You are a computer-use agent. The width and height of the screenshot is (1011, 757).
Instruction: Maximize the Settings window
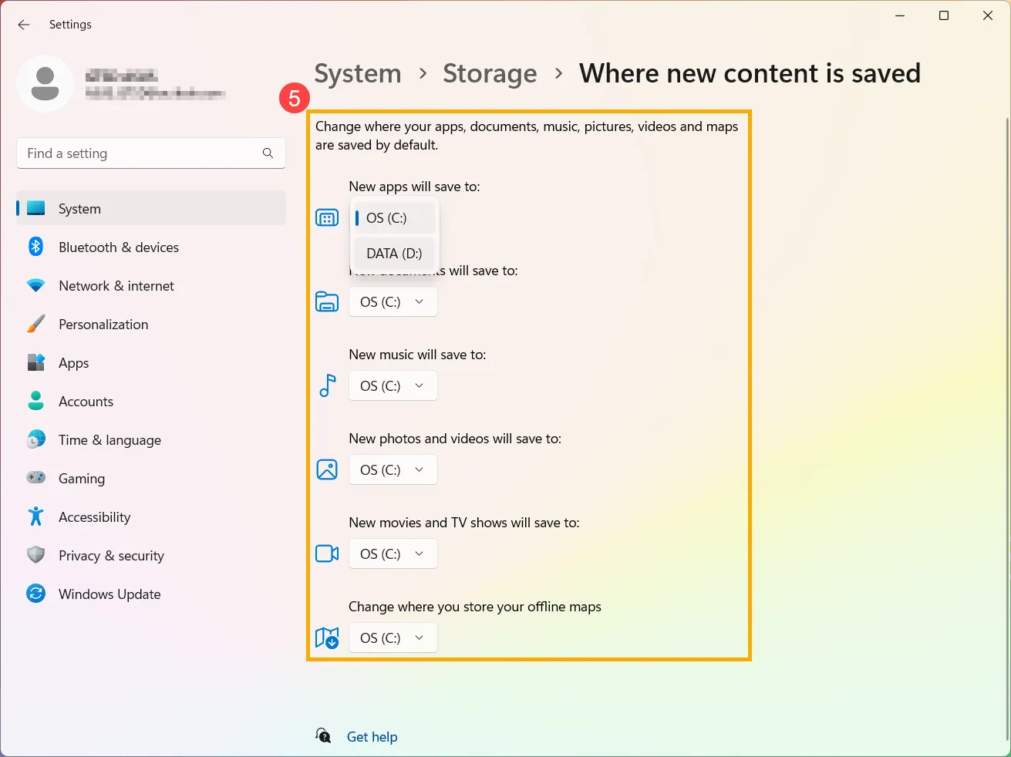(944, 15)
